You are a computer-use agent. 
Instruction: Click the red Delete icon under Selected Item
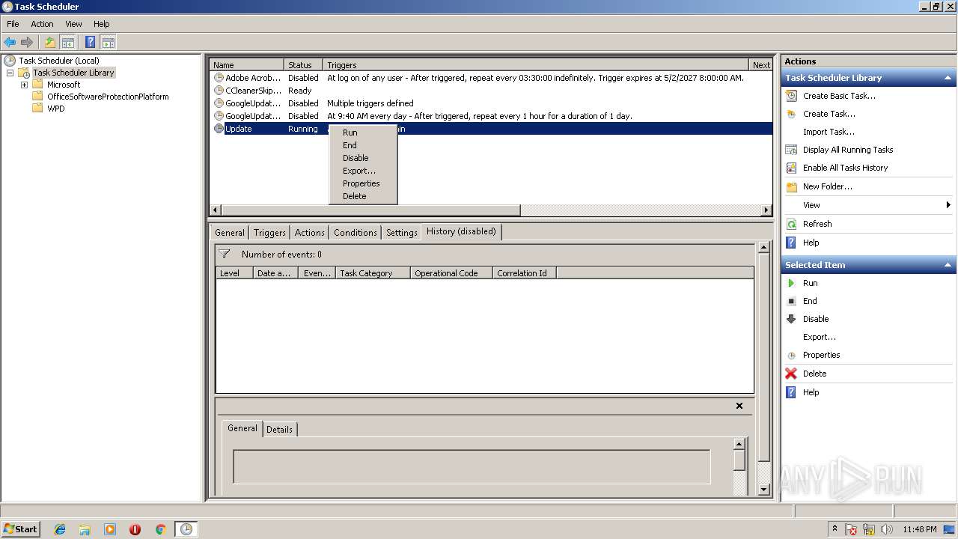pos(791,374)
